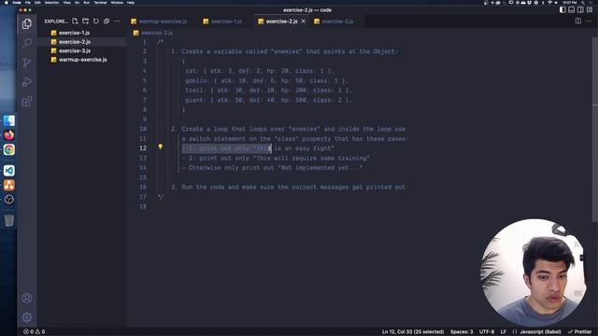Split the editor to the right
Viewport: 598px width, 336px height.
click(x=578, y=21)
